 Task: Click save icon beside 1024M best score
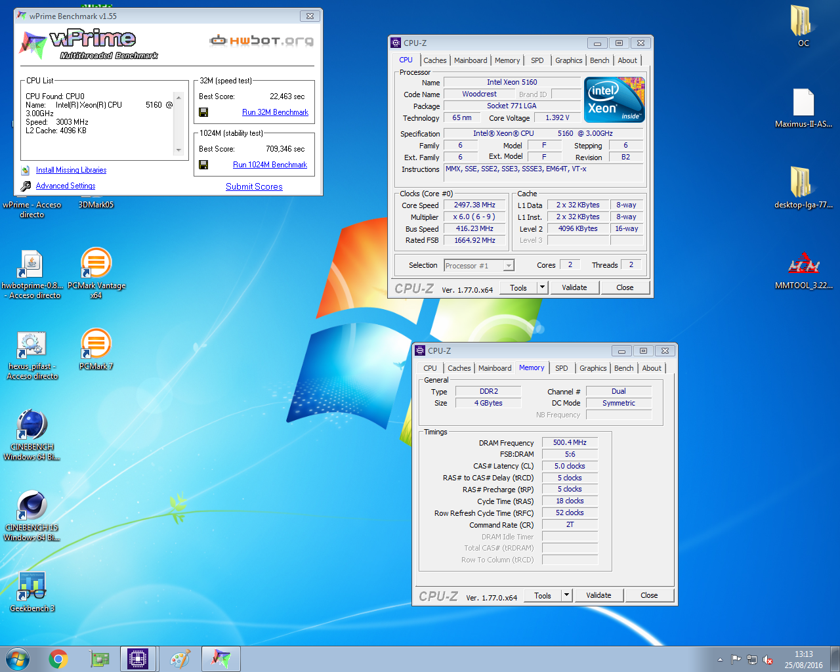[x=203, y=165]
